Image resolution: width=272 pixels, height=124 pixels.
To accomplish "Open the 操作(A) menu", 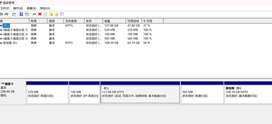I will pos(18,8).
